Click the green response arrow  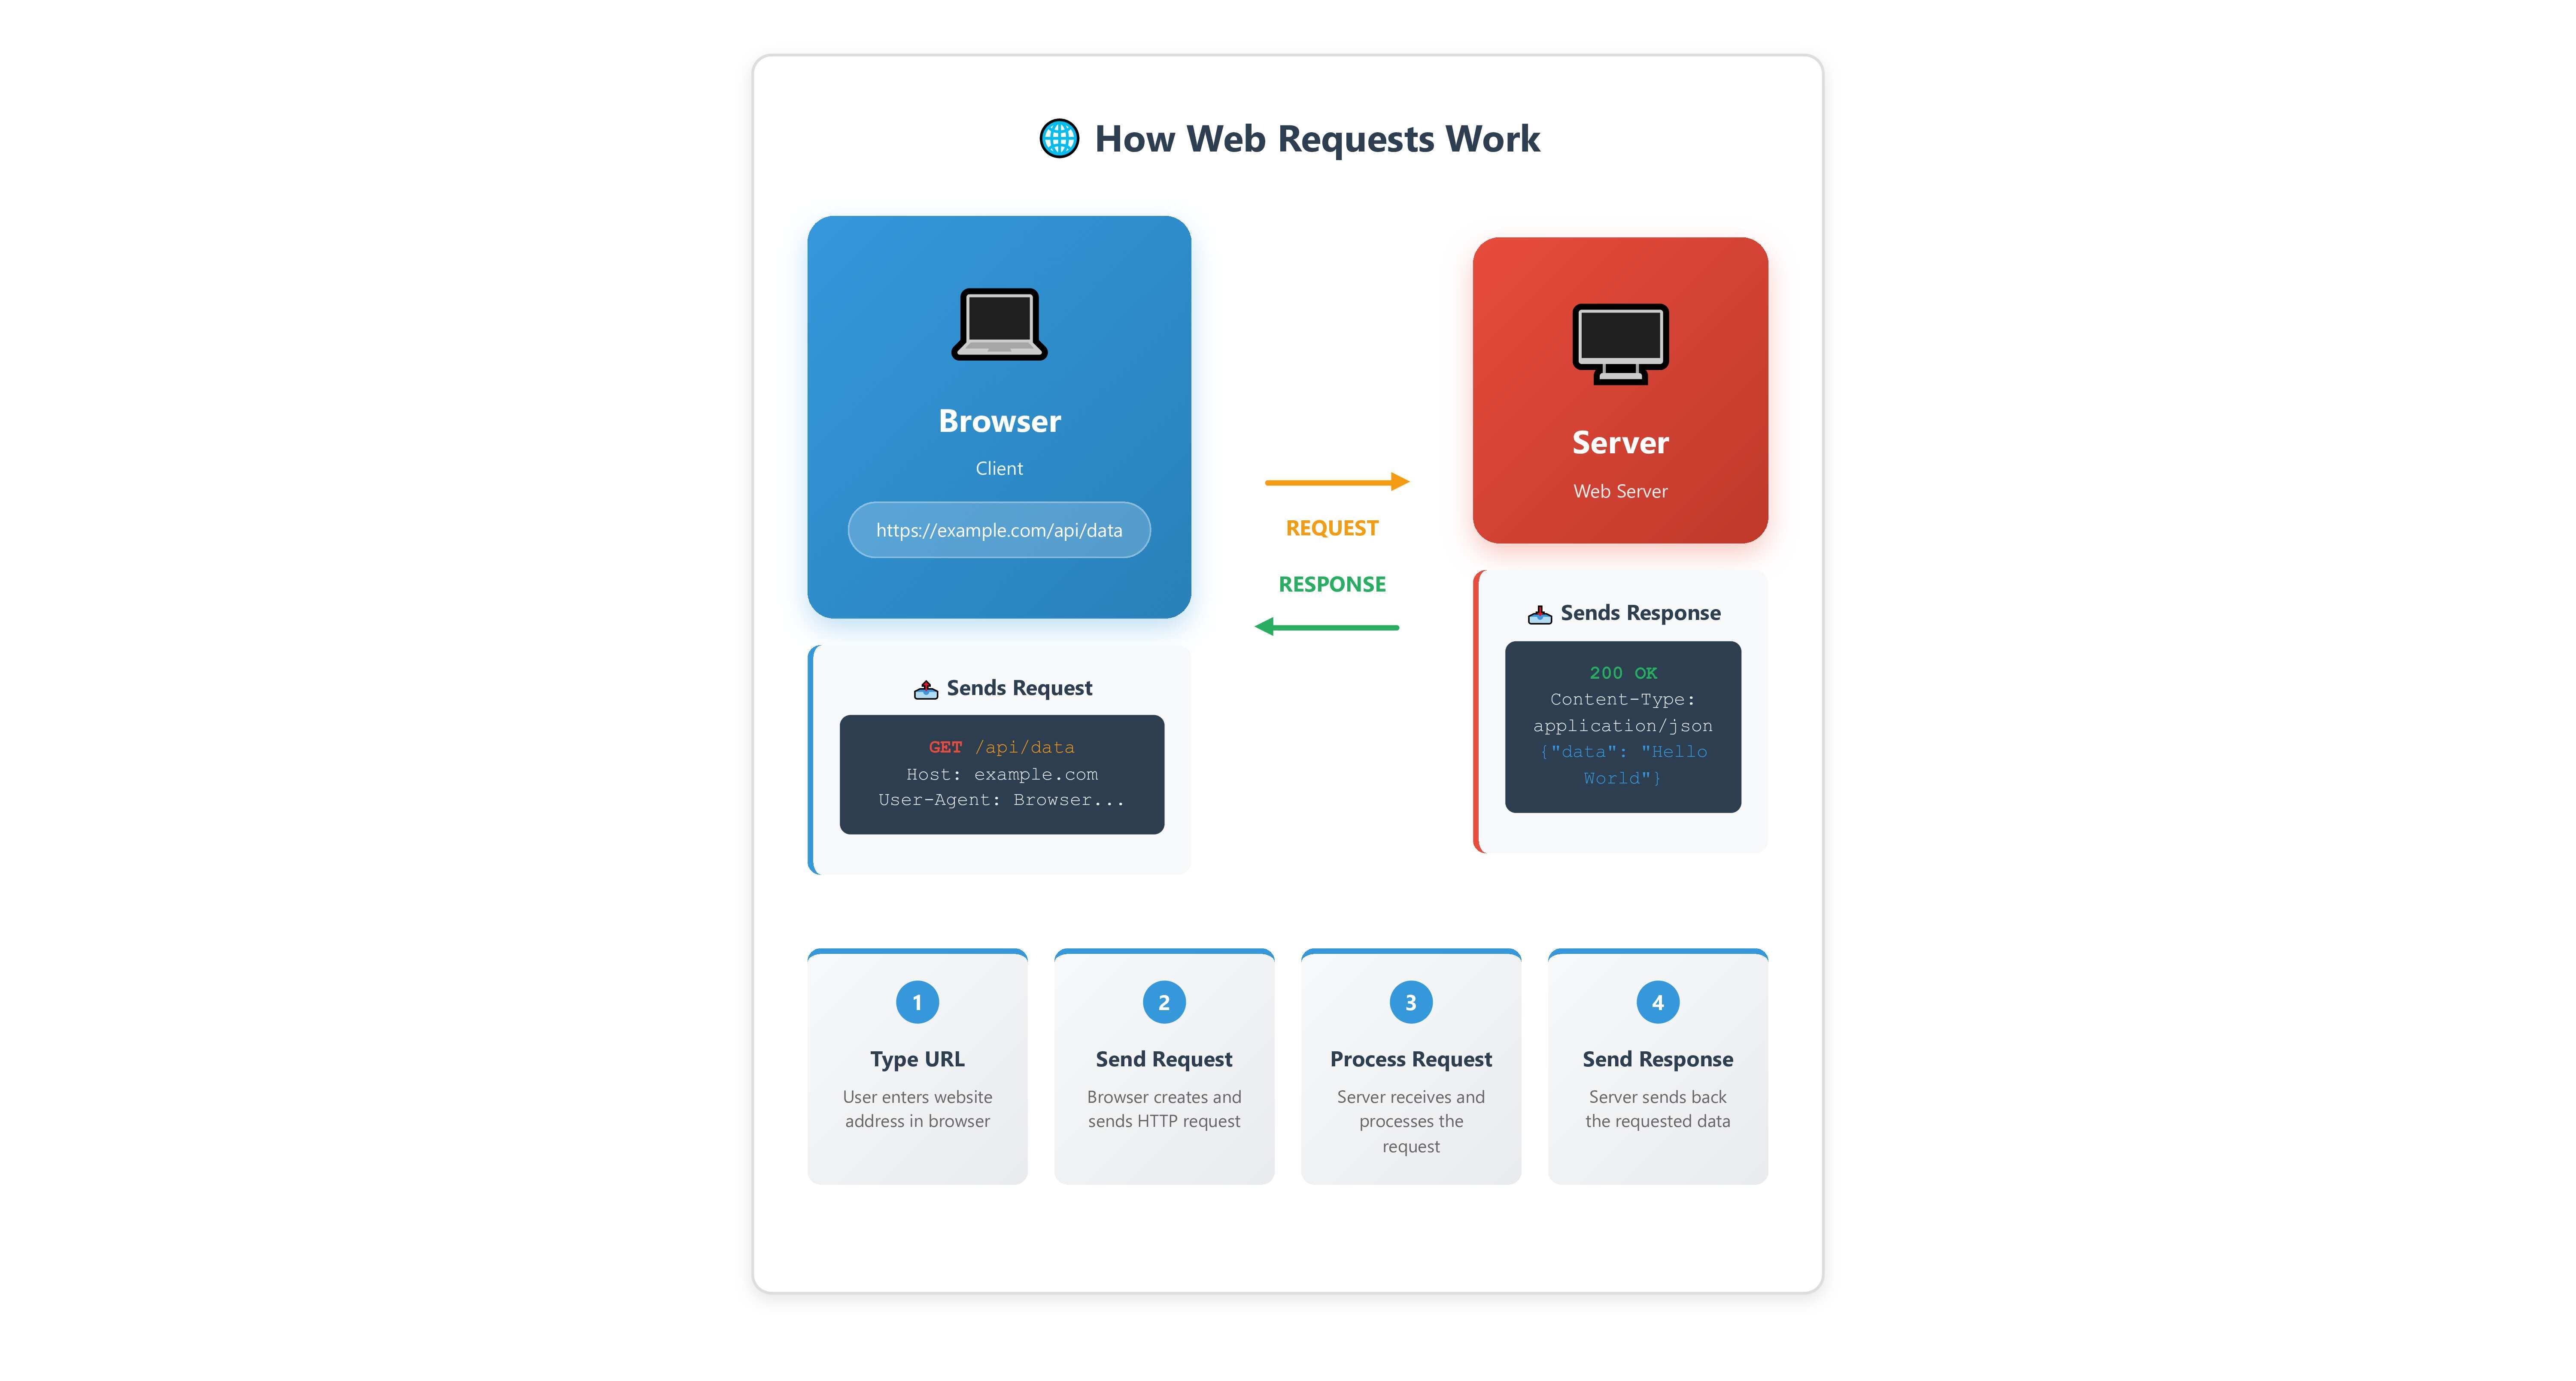pos(1326,627)
